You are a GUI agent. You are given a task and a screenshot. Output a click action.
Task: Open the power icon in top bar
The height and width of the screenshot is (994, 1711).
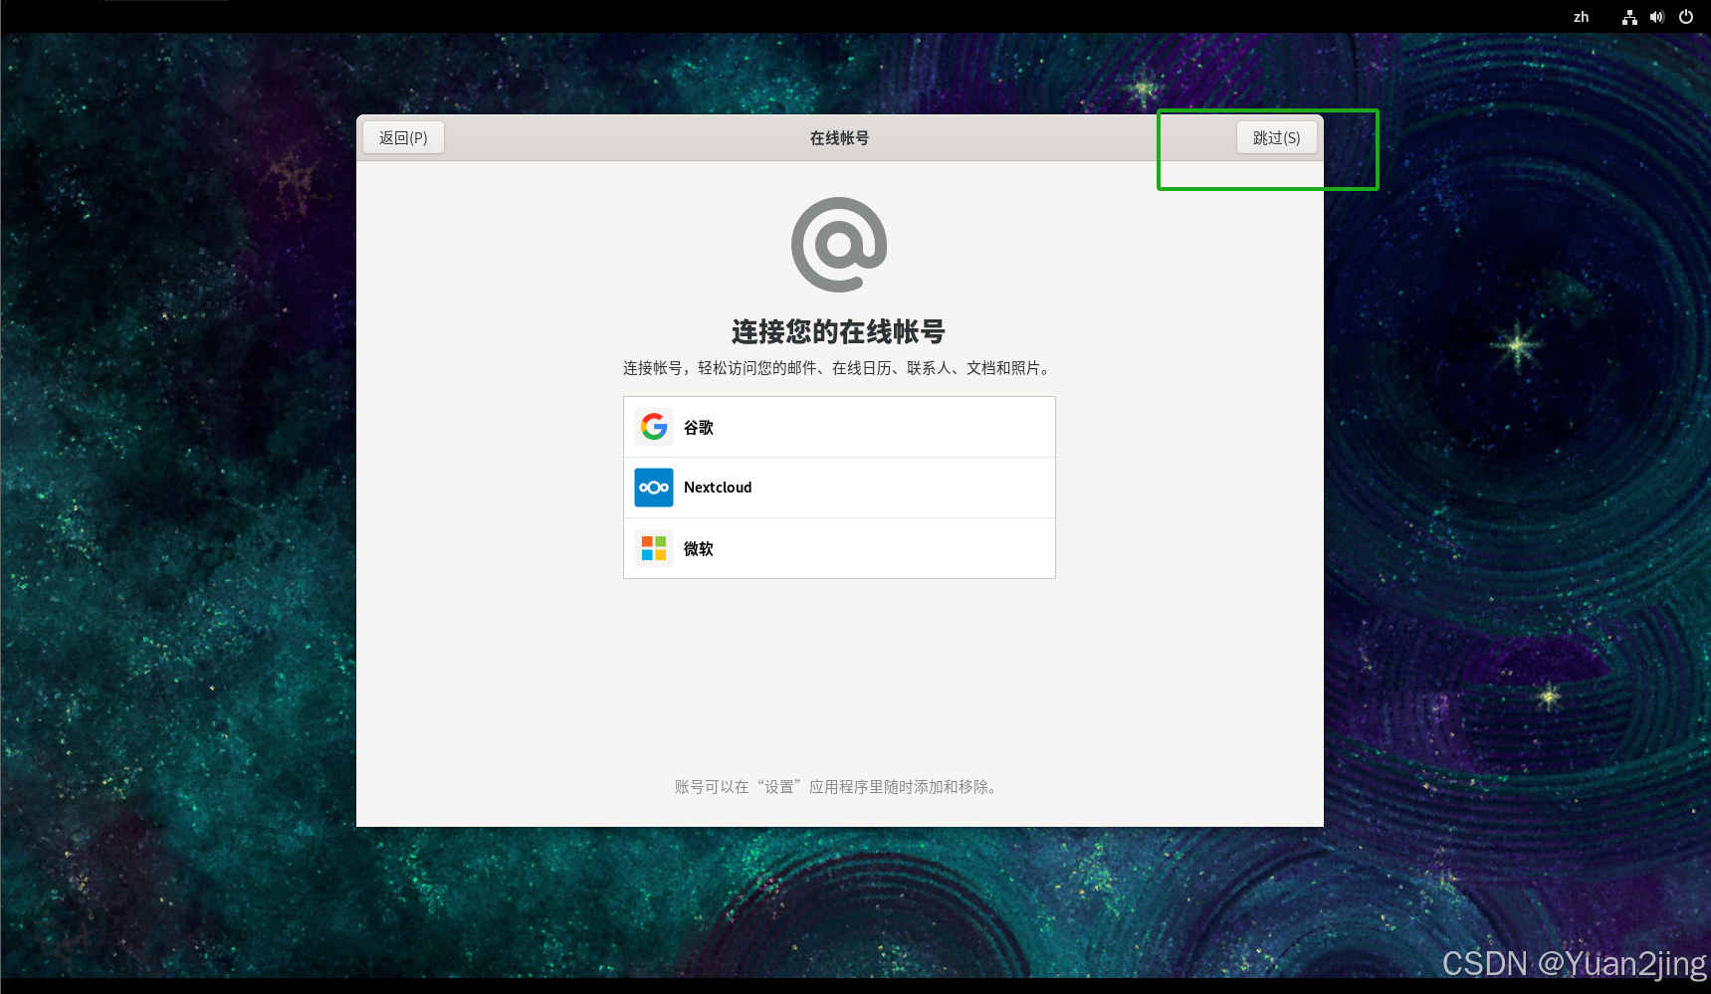click(1686, 17)
